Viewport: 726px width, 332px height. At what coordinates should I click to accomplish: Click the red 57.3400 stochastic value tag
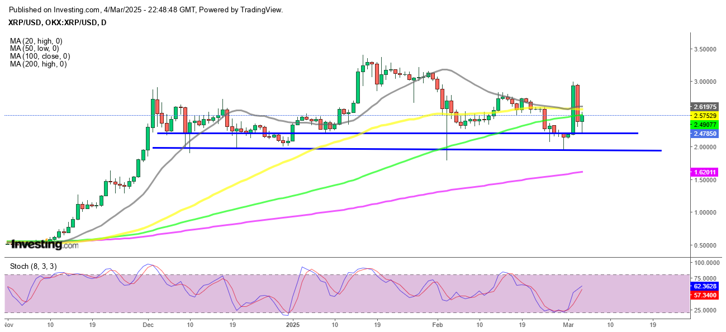pyautogui.click(x=703, y=296)
